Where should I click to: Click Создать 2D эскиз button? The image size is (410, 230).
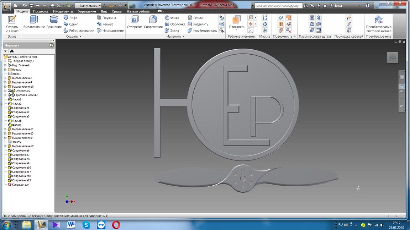[12, 23]
